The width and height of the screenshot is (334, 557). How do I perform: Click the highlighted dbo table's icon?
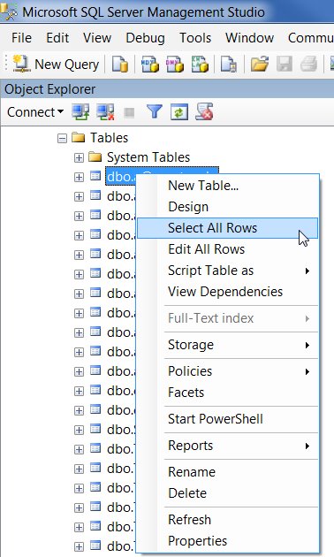[95, 176]
